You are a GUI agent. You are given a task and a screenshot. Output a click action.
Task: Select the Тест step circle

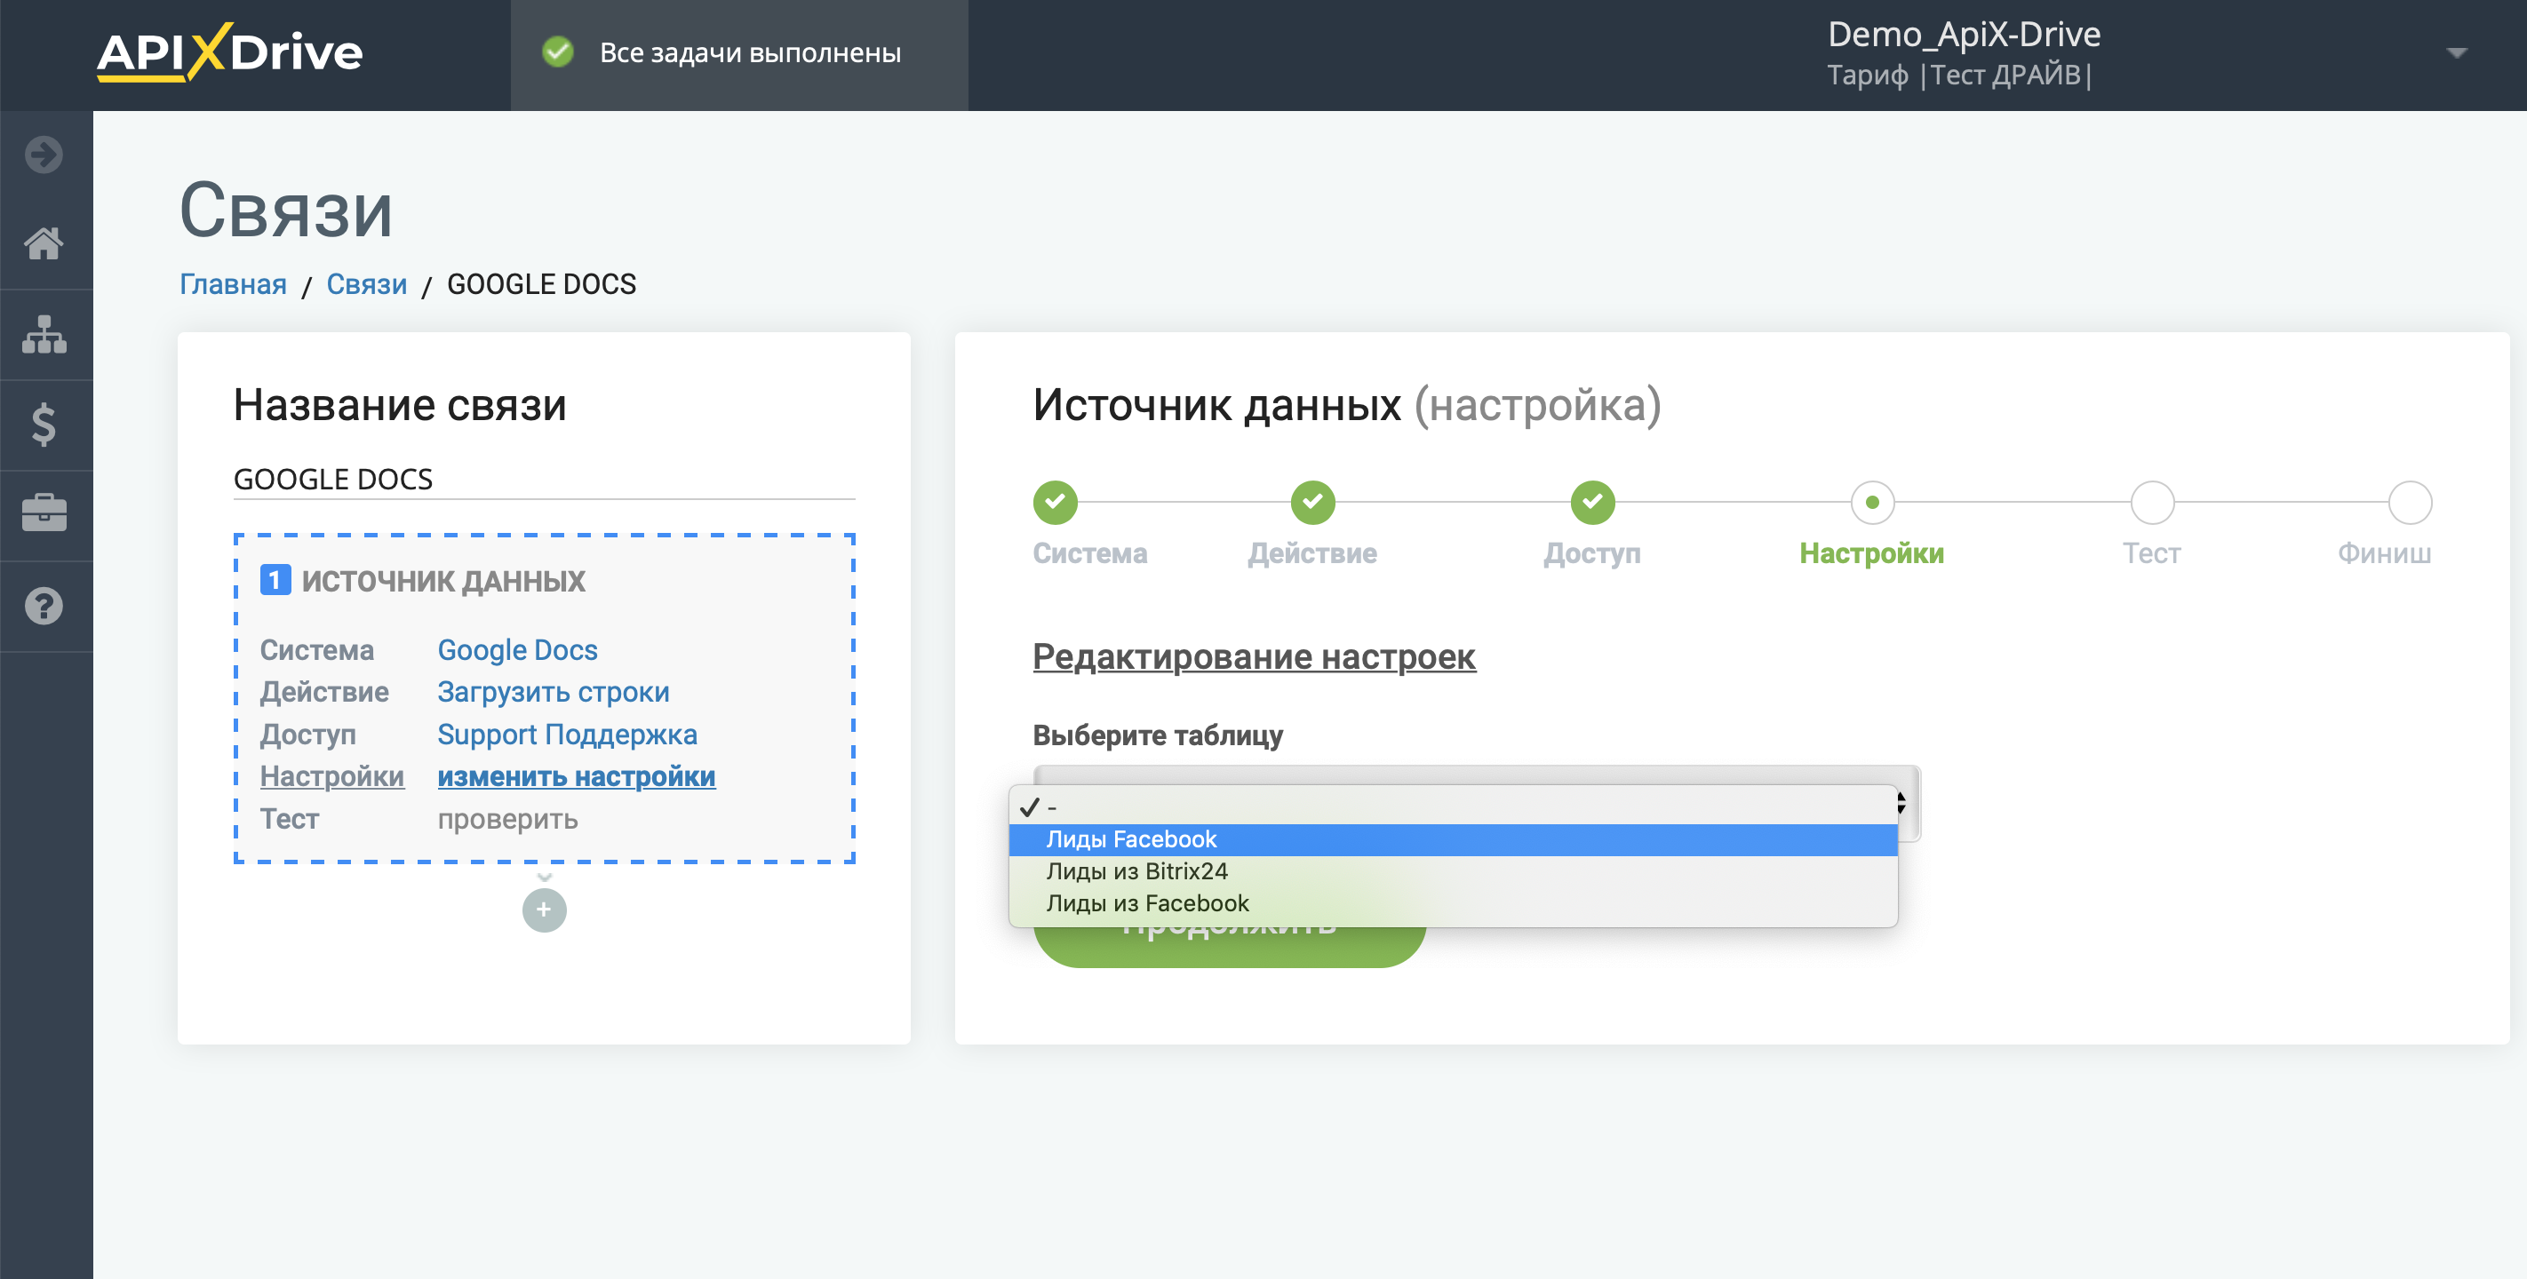click(2152, 502)
